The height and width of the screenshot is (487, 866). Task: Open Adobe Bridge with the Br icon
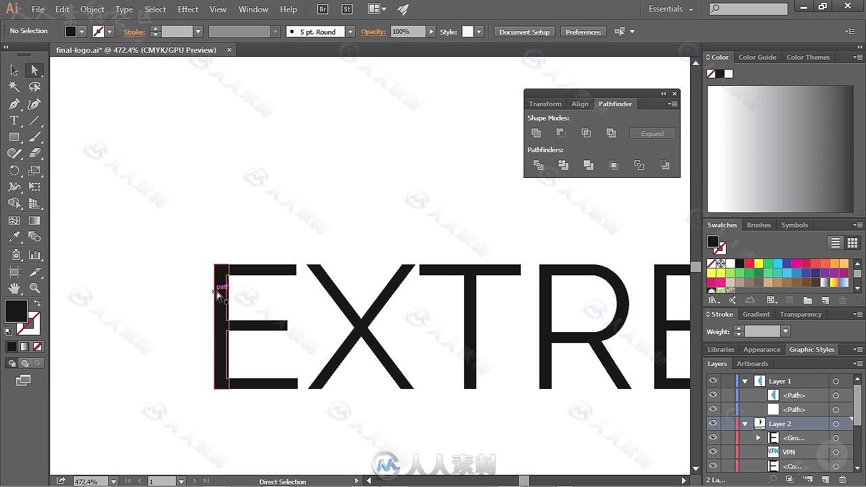coord(323,9)
